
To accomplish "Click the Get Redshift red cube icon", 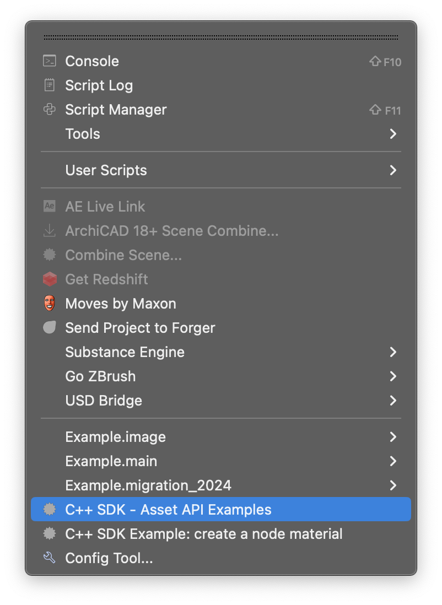I will 50,279.
